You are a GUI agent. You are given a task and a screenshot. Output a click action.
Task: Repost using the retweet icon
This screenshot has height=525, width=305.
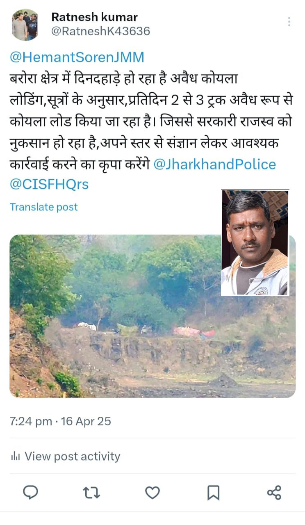click(91, 493)
